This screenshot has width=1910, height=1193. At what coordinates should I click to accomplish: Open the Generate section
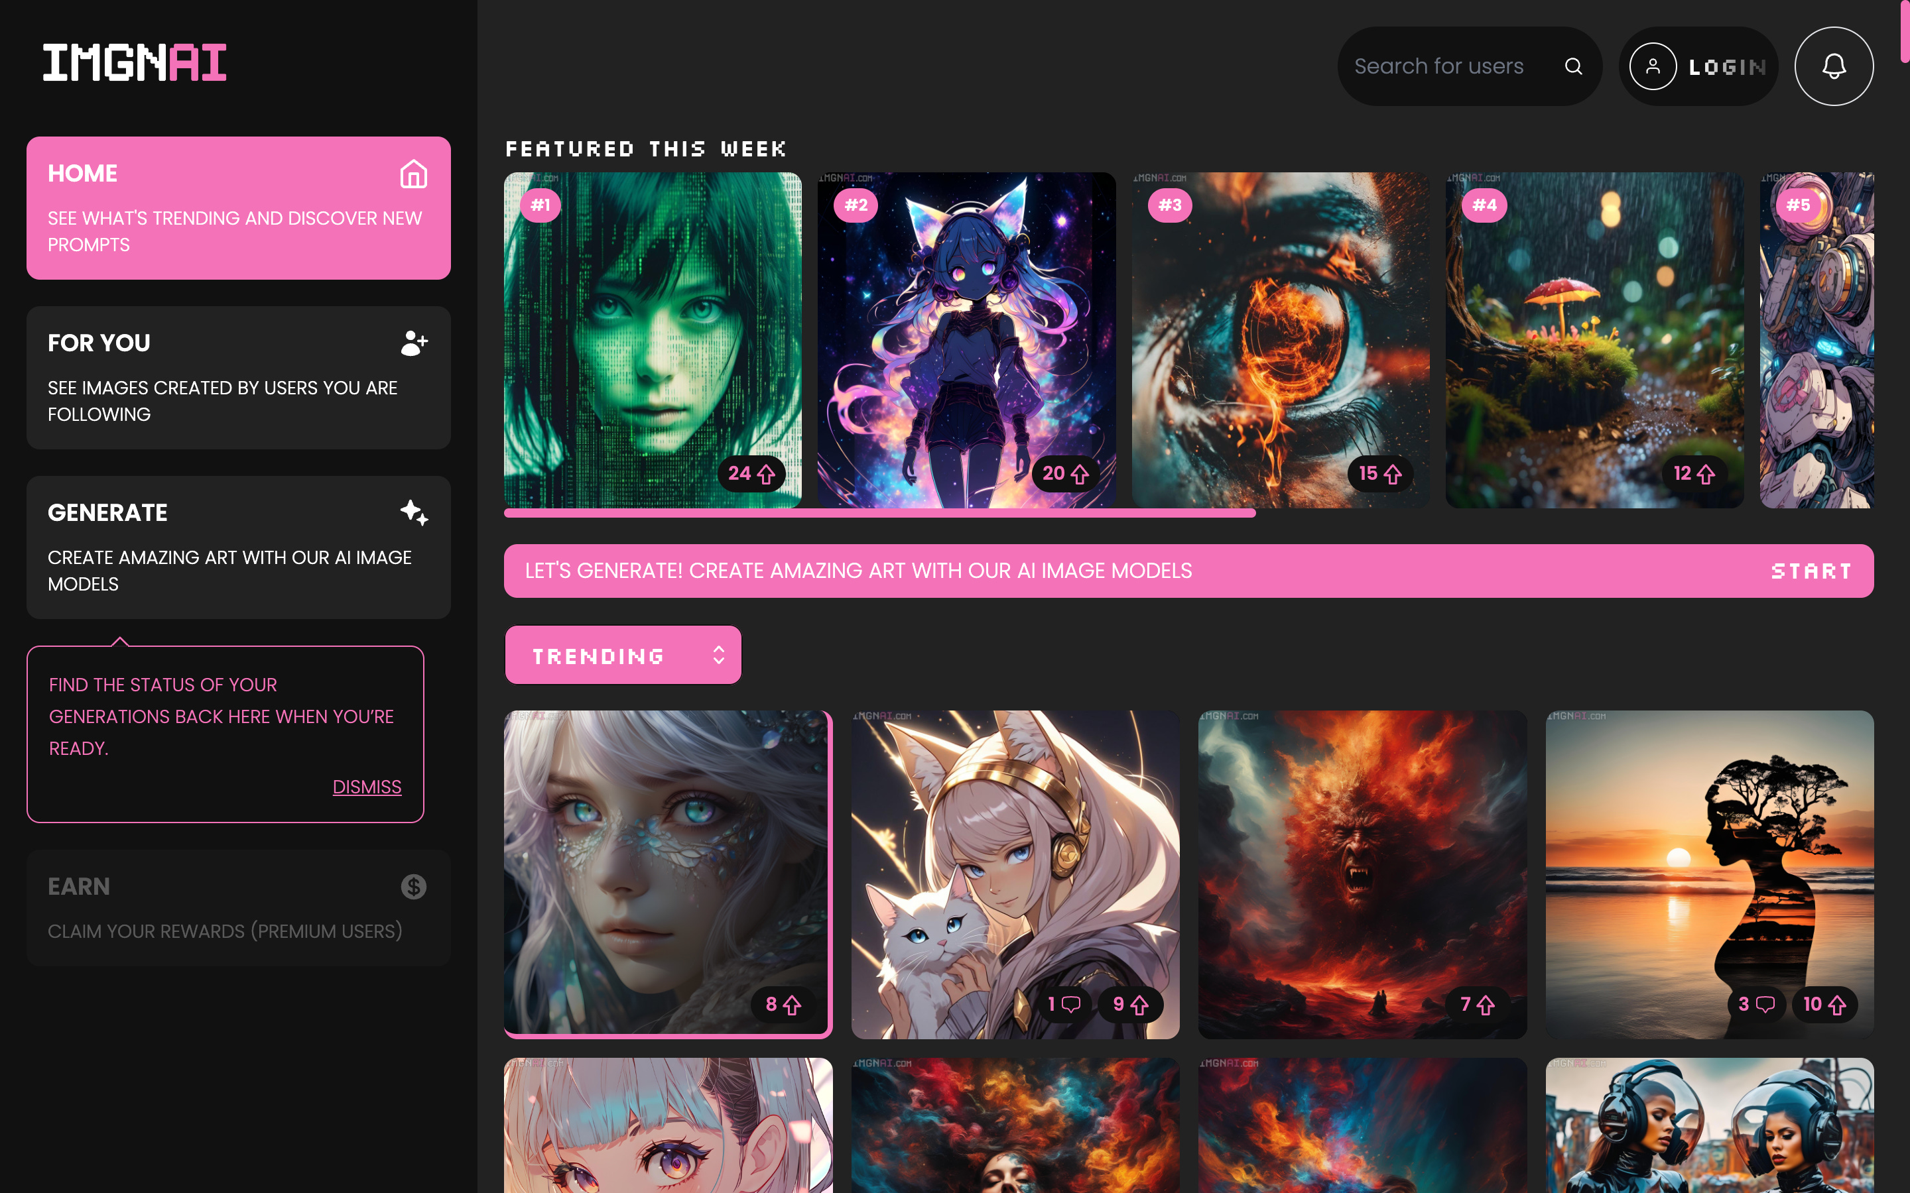[x=238, y=547]
